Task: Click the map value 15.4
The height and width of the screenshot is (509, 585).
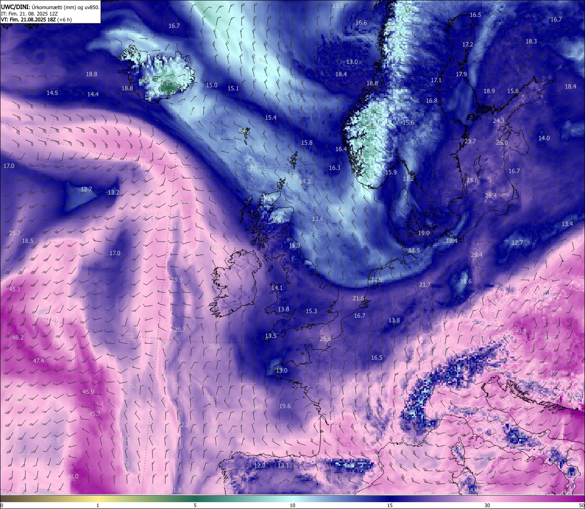Action: (271, 118)
